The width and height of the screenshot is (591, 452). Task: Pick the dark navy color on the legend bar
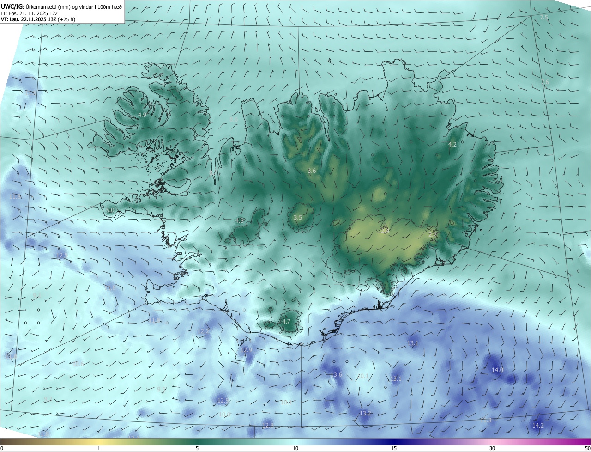click(x=394, y=441)
